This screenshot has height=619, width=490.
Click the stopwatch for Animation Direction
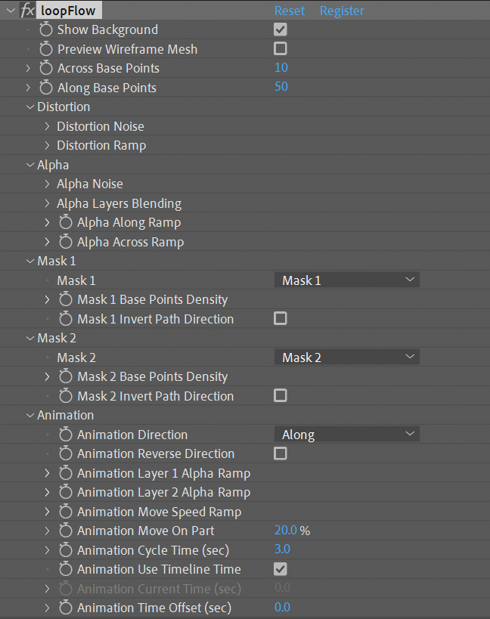(66, 435)
